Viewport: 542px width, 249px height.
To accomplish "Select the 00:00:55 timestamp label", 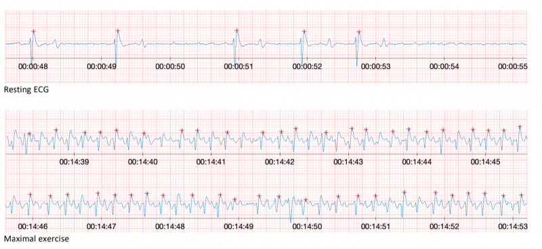I will tap(513, 67).
